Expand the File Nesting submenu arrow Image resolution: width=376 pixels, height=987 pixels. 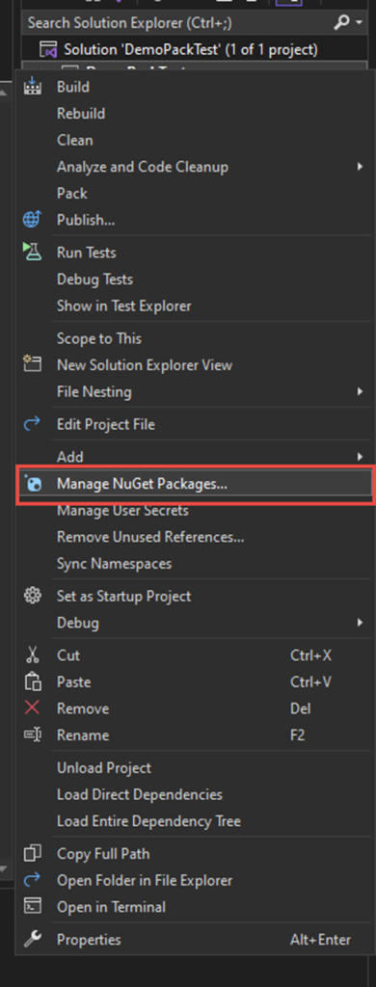pyautogui.click(x=361, y=391)
